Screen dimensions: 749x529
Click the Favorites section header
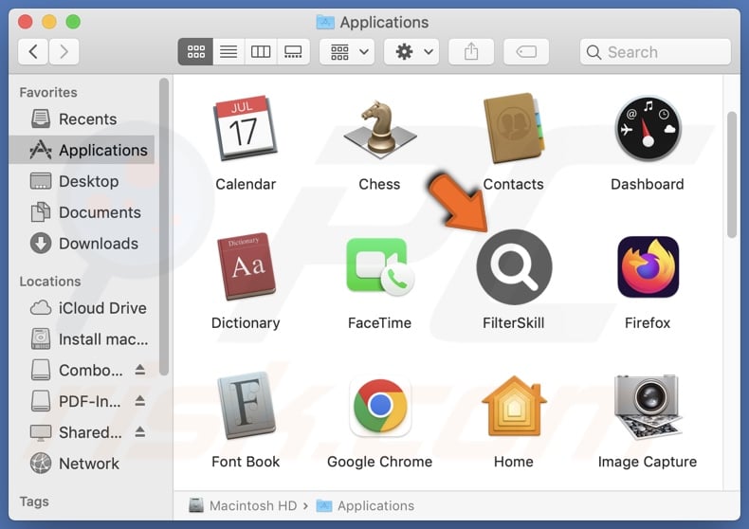tap(48, 92)
